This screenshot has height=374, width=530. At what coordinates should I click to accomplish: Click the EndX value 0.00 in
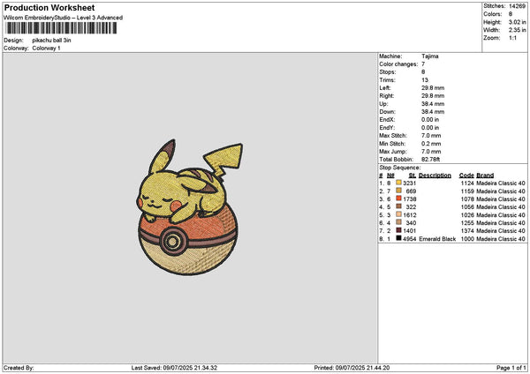coord(430,119)
